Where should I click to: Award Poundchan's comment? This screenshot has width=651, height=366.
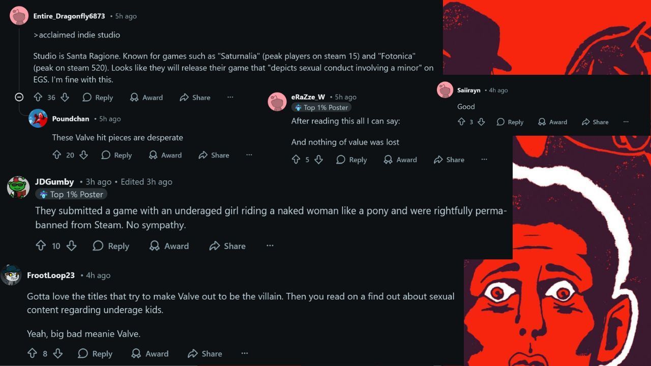point(165,155)
